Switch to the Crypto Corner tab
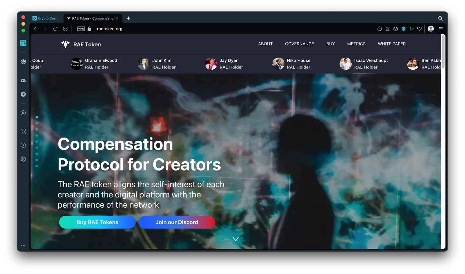The image size is (465, 274). pyautogui.click(x=46, y=18)
